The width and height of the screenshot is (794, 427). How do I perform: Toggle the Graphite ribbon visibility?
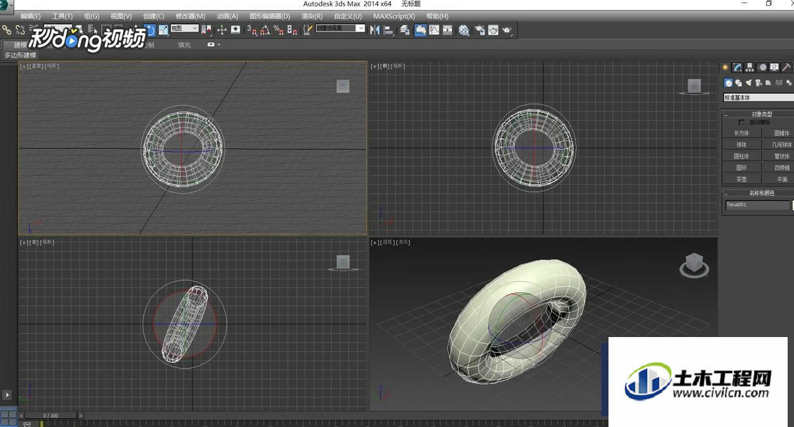coord(420,30)
